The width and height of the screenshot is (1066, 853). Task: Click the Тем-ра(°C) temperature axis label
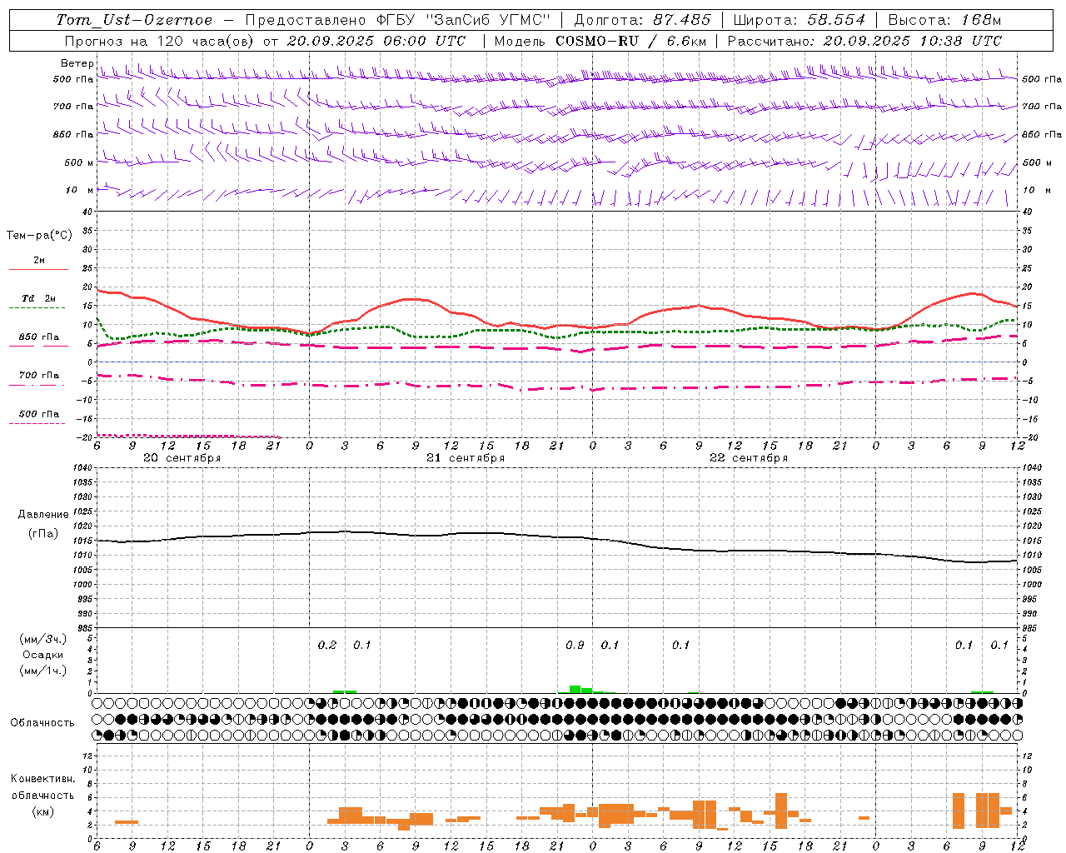click(39, 235)
